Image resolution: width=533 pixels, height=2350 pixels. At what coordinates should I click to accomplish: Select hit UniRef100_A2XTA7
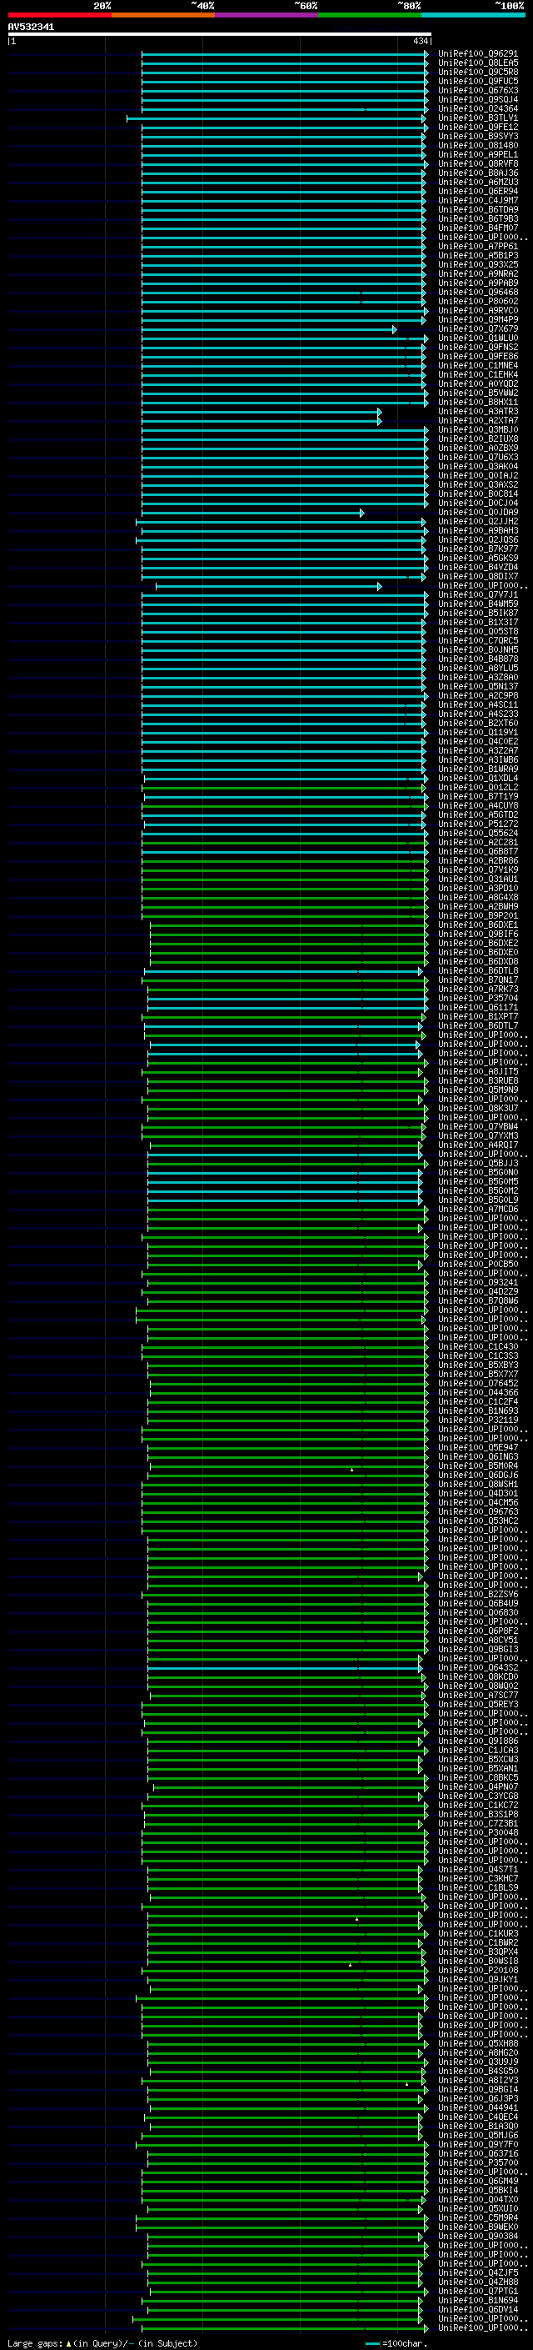point(477,420)
